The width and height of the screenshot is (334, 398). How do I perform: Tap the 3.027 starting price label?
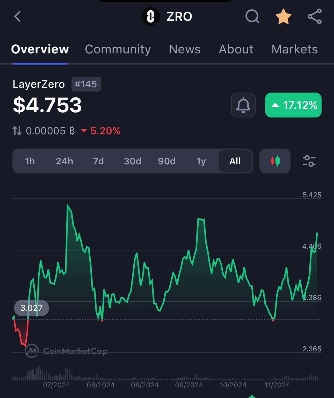click(31, 308)
